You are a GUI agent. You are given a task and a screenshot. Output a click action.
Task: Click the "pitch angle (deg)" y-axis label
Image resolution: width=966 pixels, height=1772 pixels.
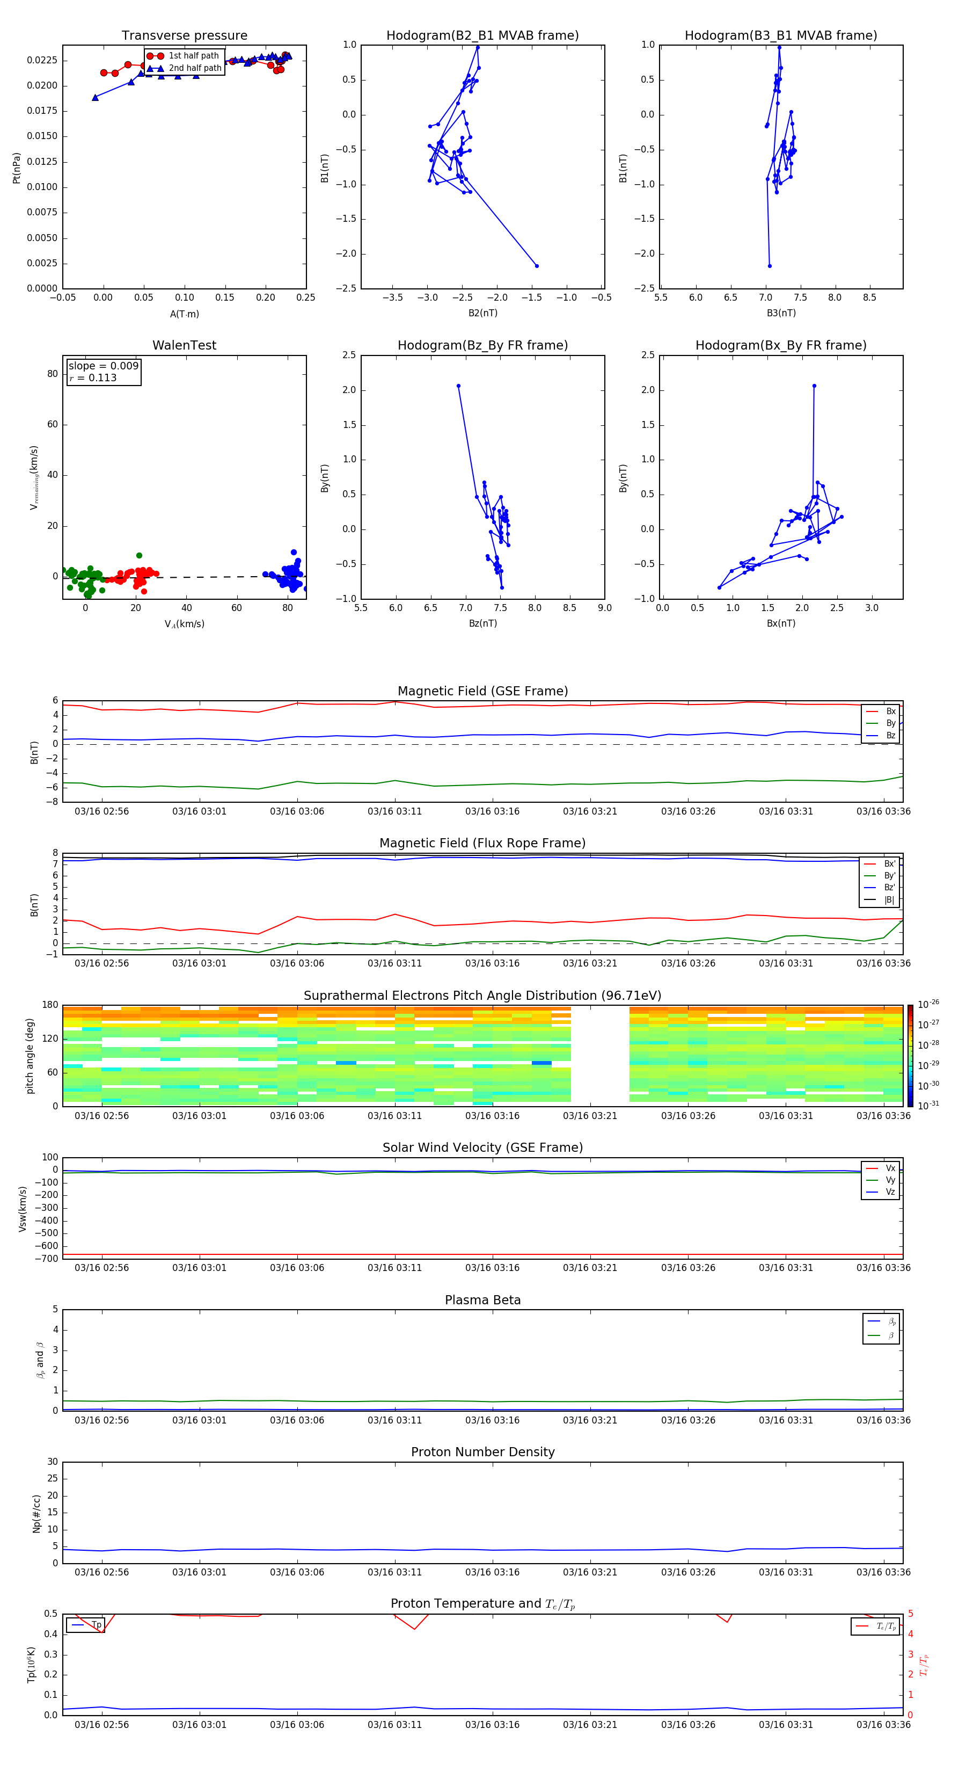(30, 1056)
